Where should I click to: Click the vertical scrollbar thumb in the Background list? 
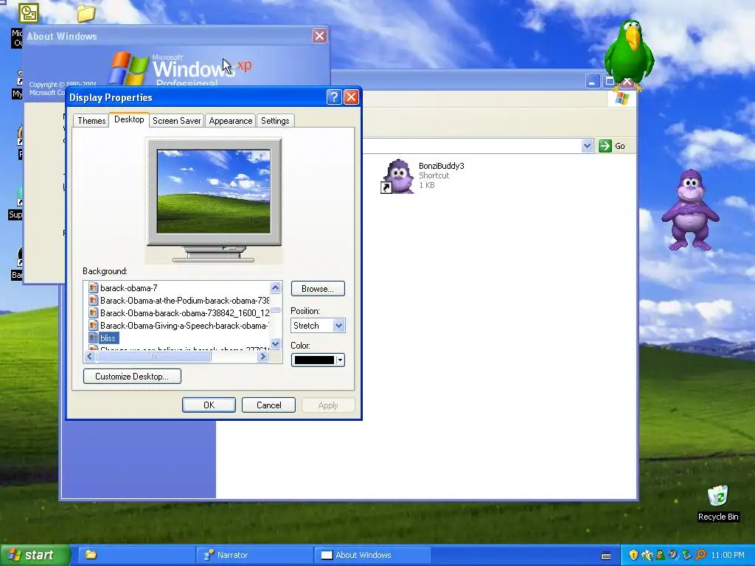(276, 310)
